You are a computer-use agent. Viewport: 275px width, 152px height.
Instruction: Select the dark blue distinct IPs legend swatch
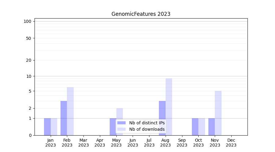click(x=121, y=123)
